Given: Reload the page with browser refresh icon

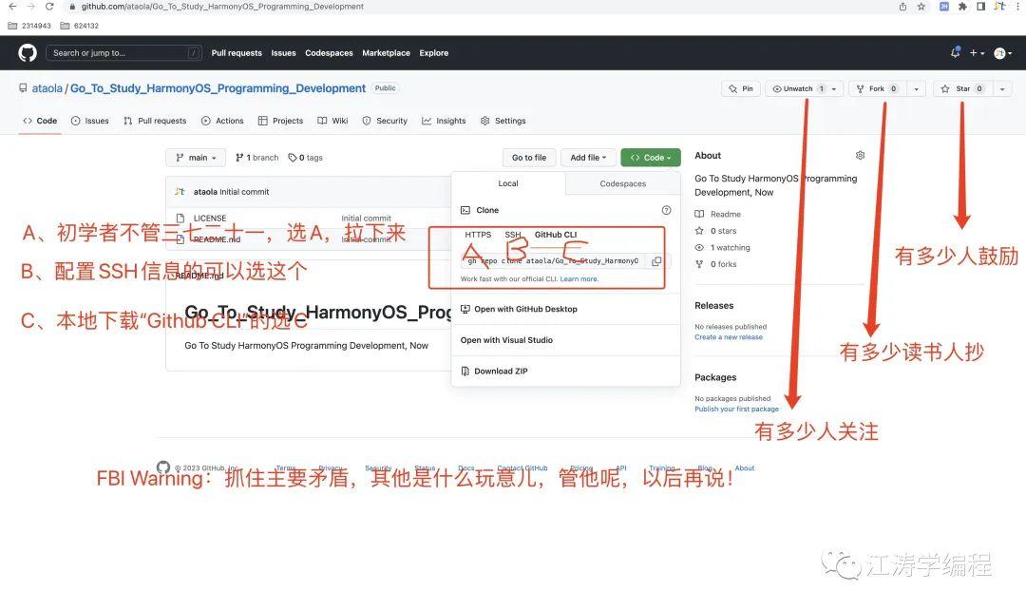Looking at the screenshot, I should (49, 7).
